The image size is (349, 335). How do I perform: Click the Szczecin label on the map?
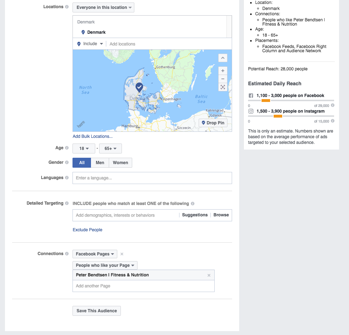click(184, 128)
